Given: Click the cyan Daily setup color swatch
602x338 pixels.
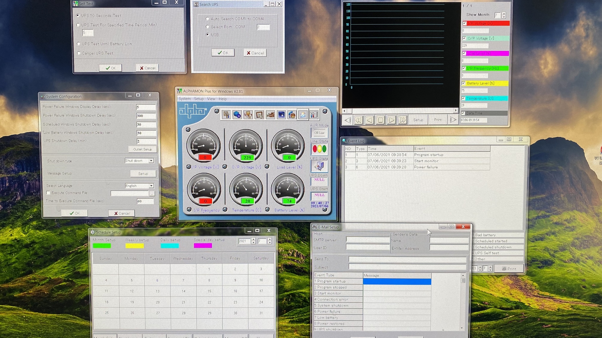Looking at the screenshot, I should [170, 246].
